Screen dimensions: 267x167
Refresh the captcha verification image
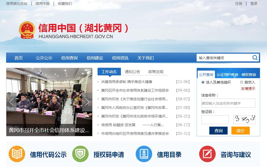tap(244, 119)
